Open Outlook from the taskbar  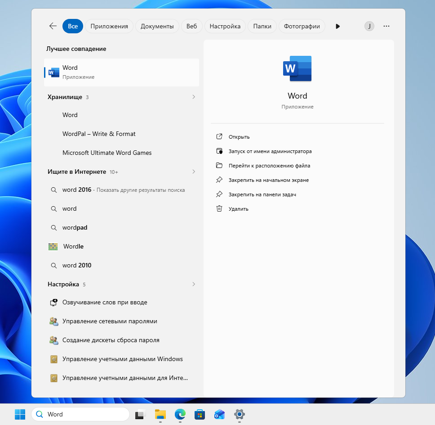pyautogui.click(x=219, y=415)
